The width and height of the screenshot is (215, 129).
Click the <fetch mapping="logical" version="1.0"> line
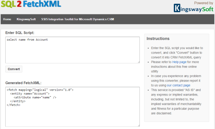40,90
